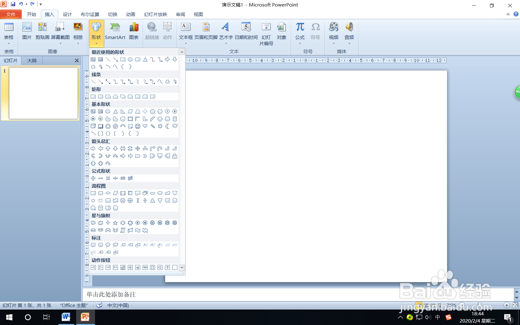Pick the quad arrow shape

click(x=138, y=149)
